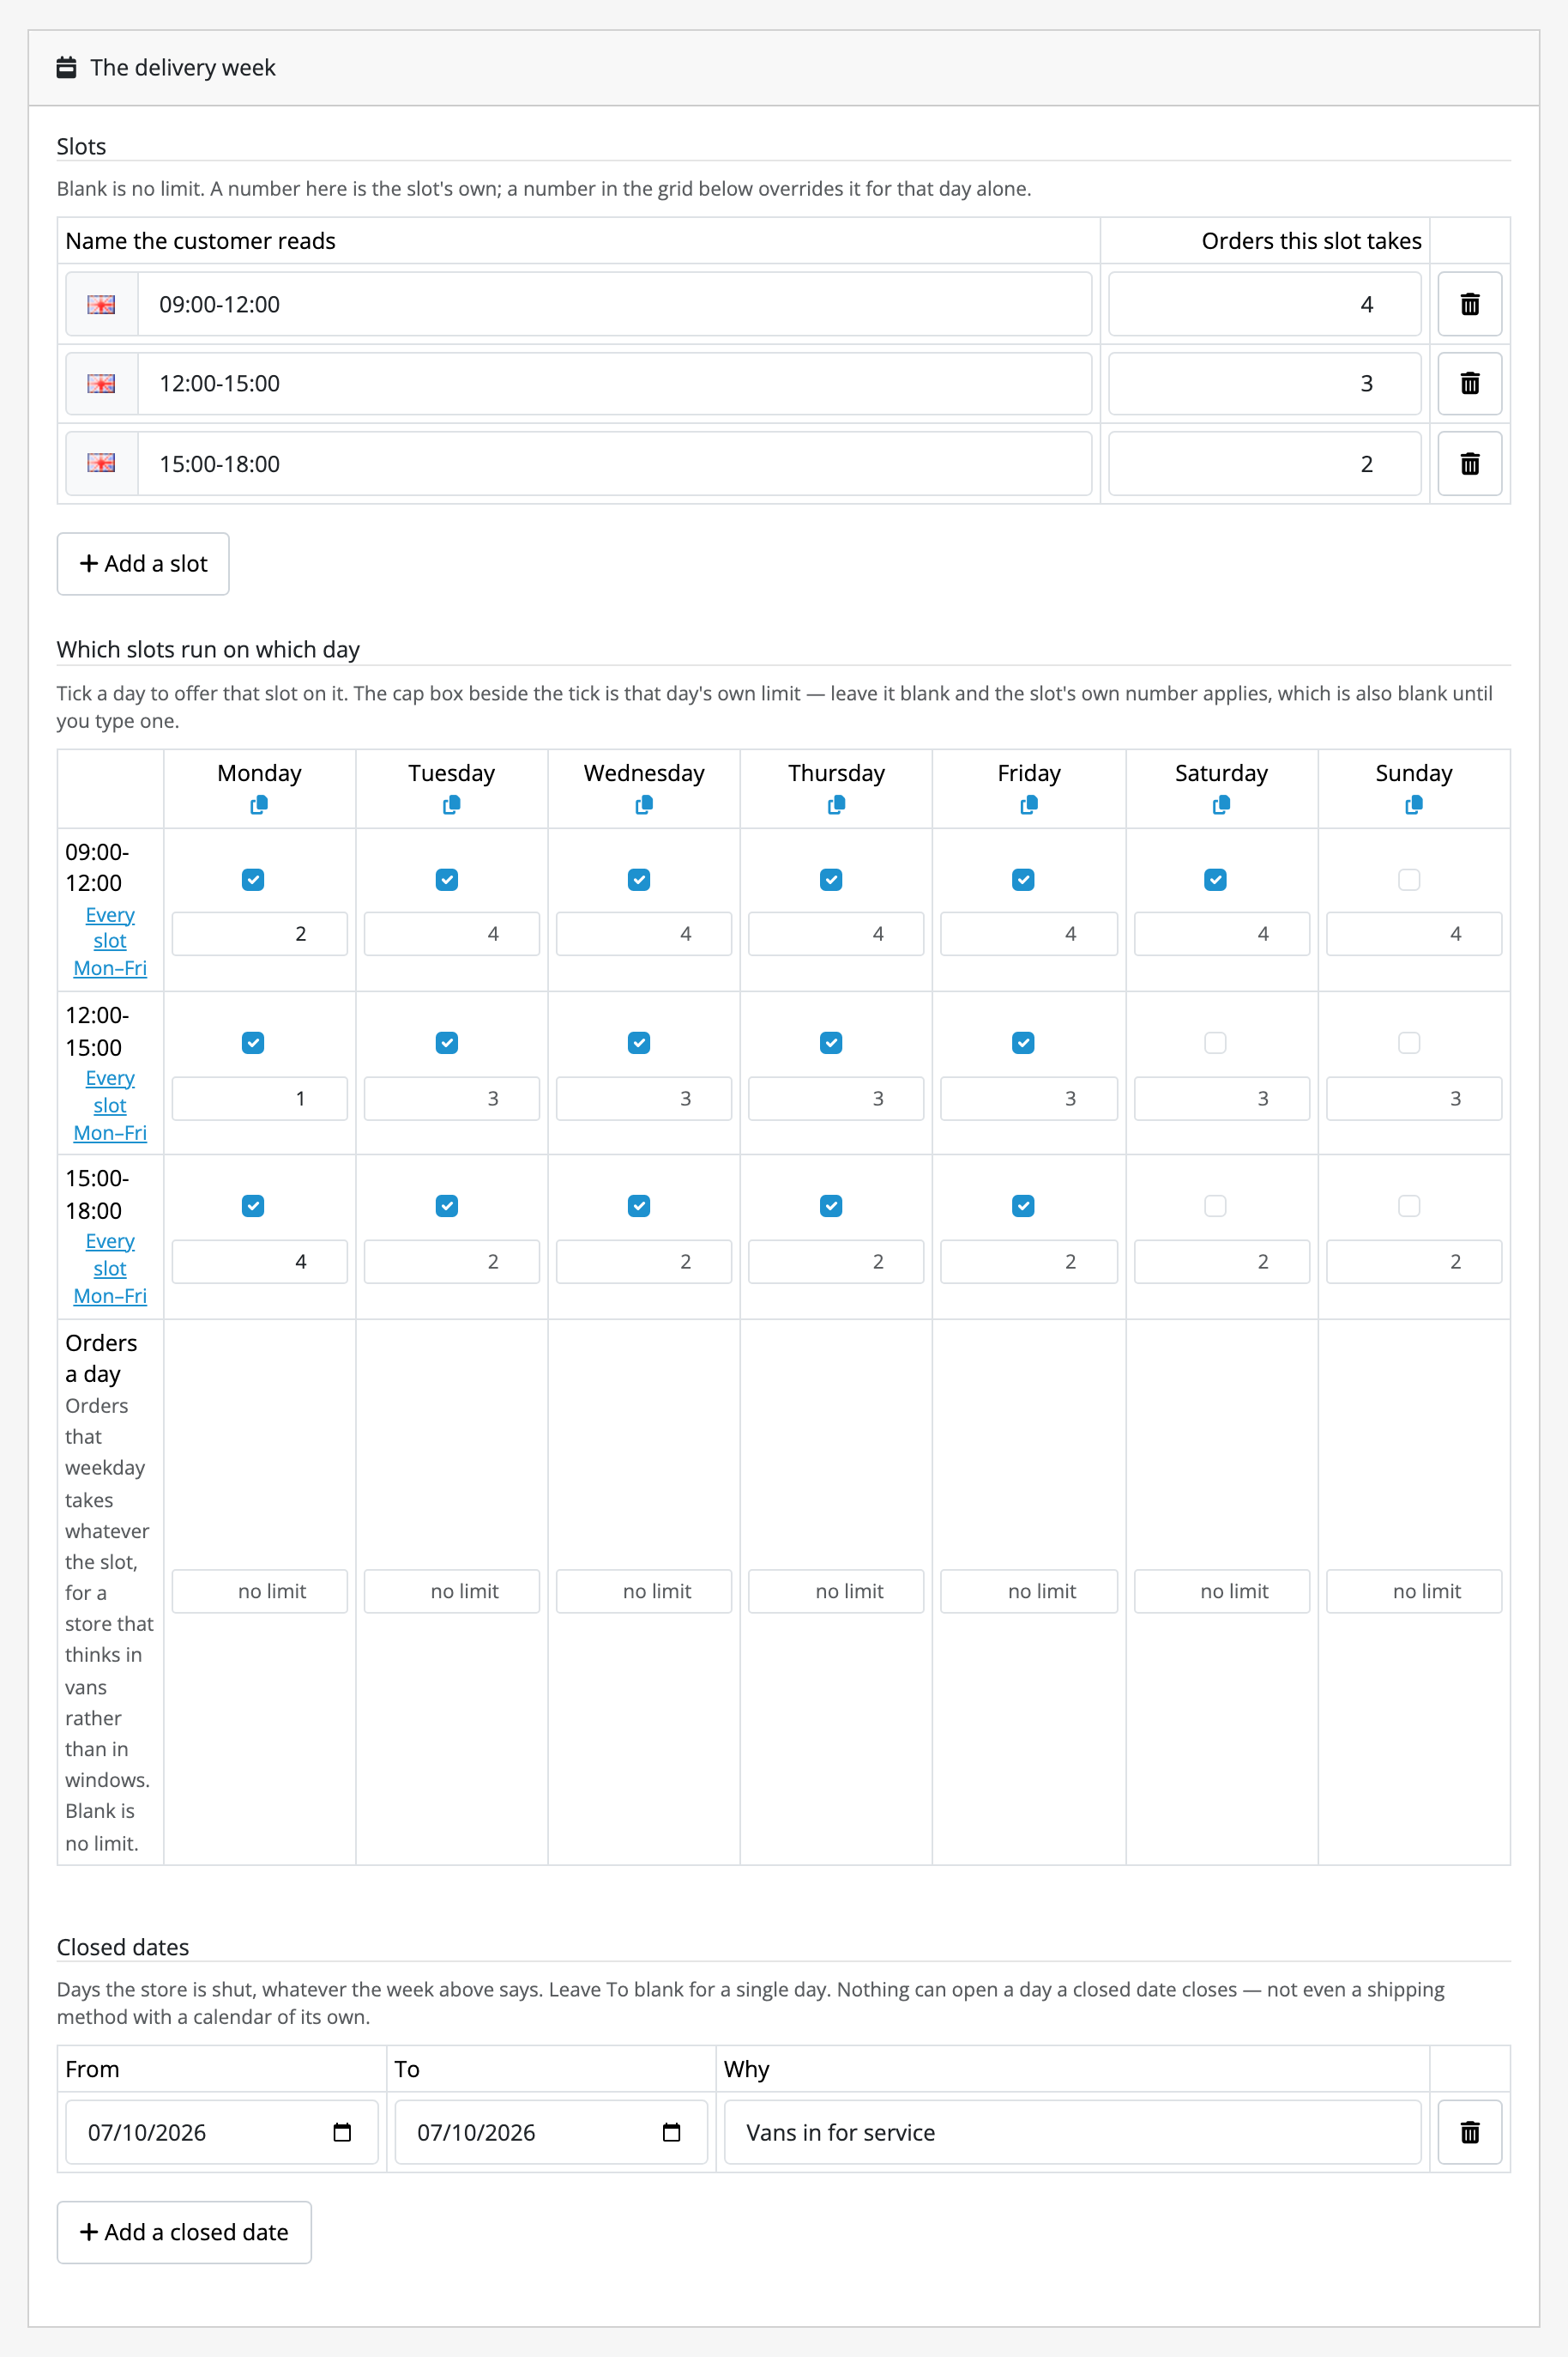Image resolution: width=1568 pixels, height=2357 pixels.
Task: Click the calendar icon beside The delivery week
Action: (x=66, y=67)
